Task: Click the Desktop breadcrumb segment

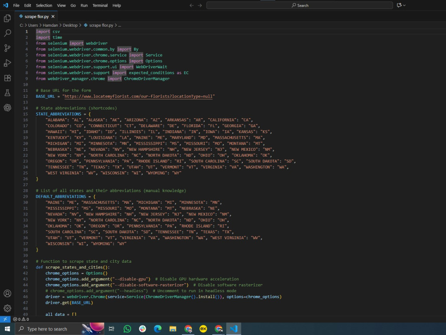Action: click(x=70, y=25)
